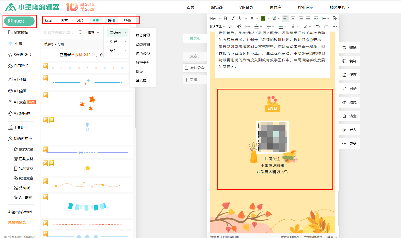Open the 推荐 sort dropdown
Screen dimensions: 401x238
[94, 32]
